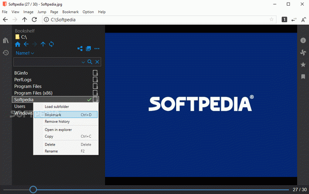Open the Page menu
The width and height of the screenshot is (309, 194).
coord(54,12)
